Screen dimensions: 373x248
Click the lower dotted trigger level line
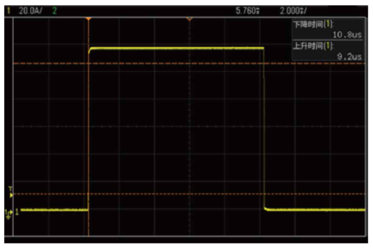pyautogui.click(x=189, y=194)
